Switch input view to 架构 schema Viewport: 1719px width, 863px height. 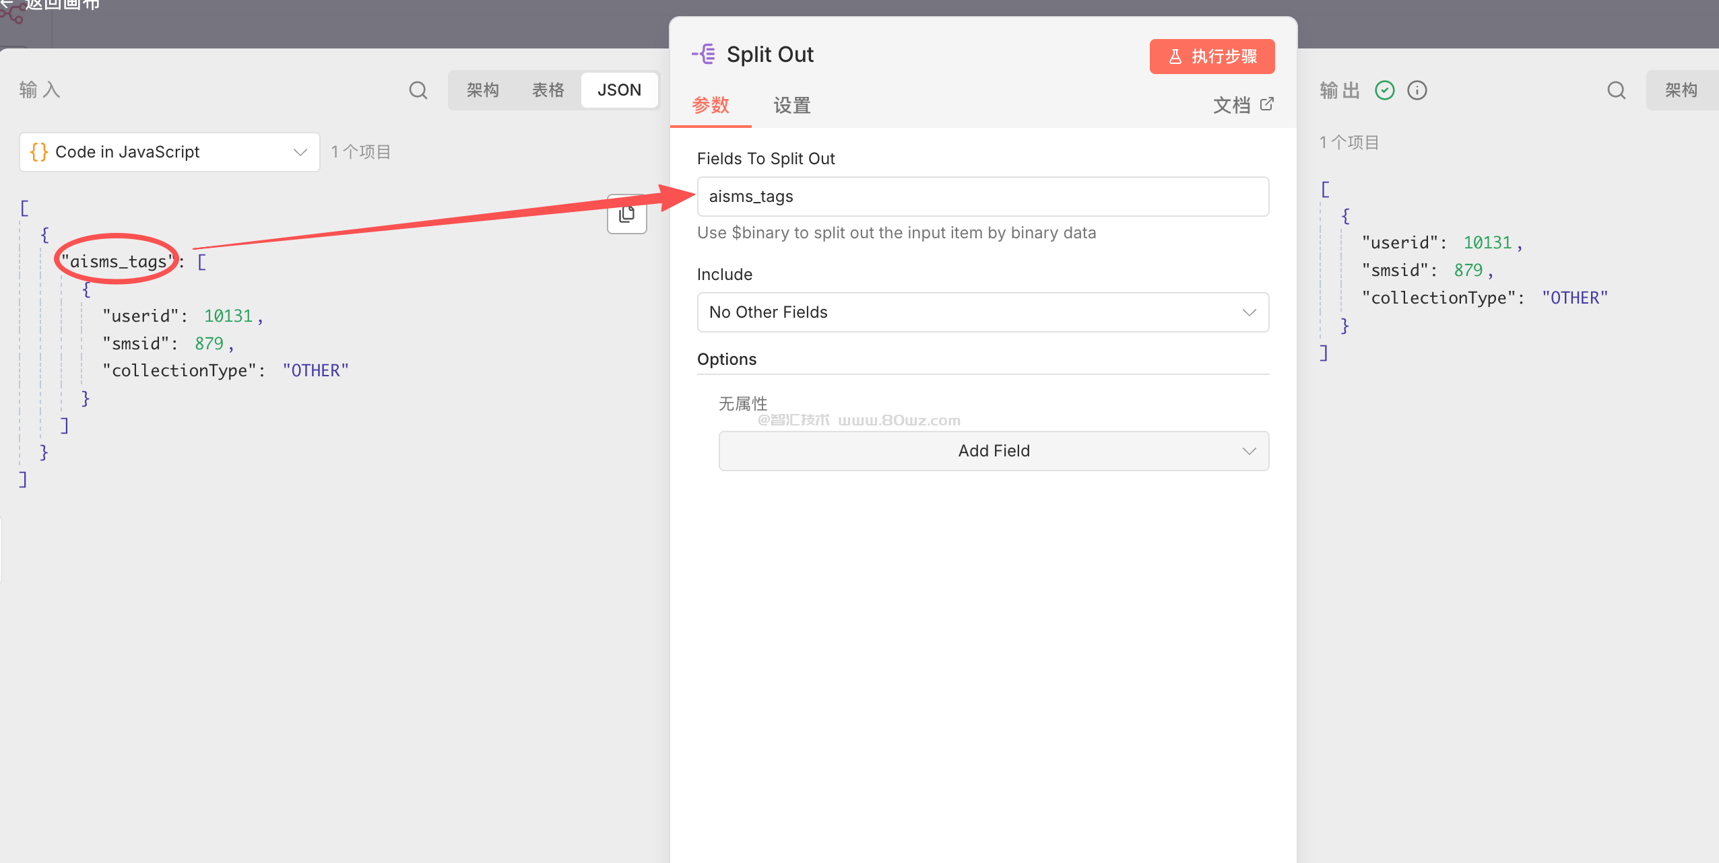482,90
